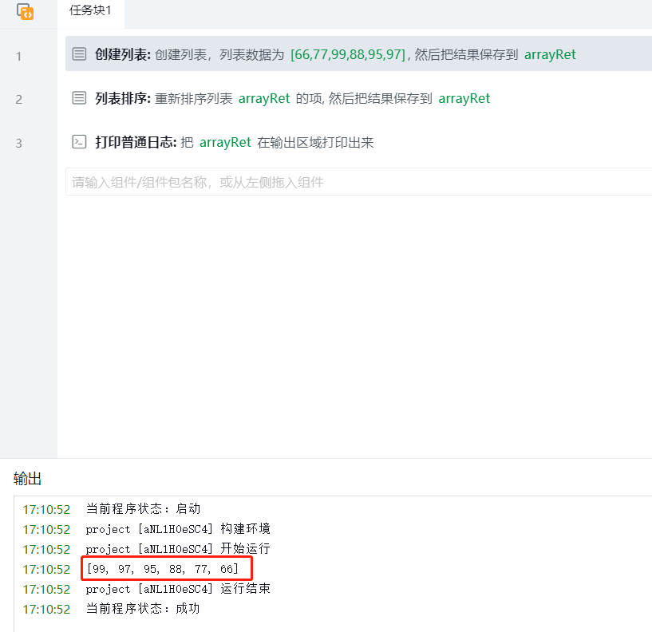Switch to the 任务块1 tab
Viewport: 652px width, 632px height.
pos(90,10)
